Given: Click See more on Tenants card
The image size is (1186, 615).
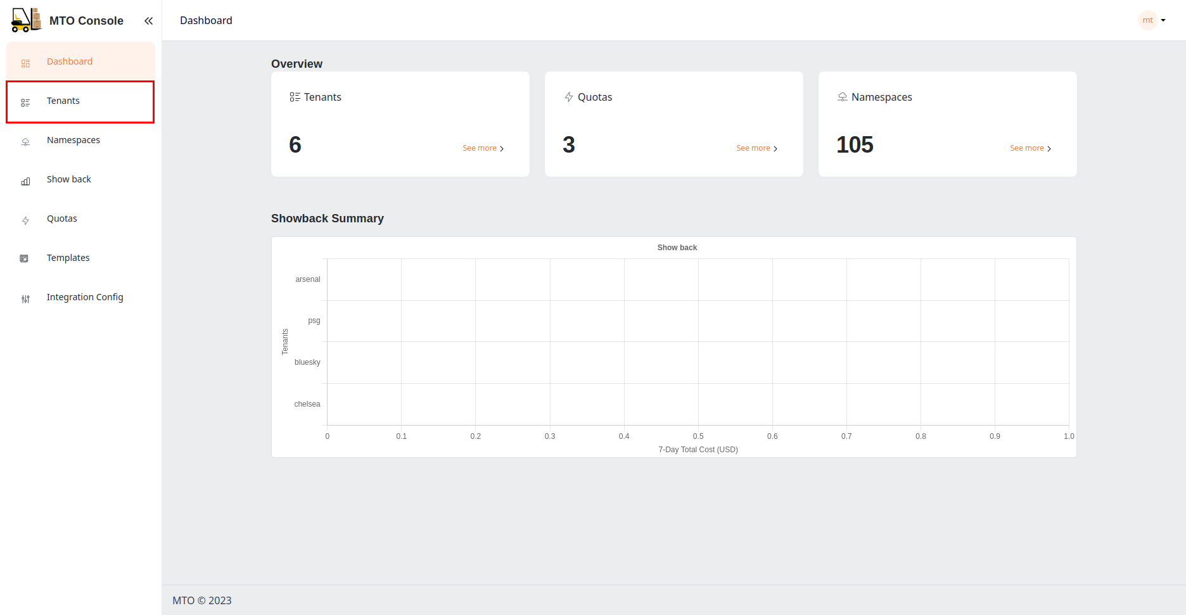Looking at the screenshot, I should click(x=483, y=148).
